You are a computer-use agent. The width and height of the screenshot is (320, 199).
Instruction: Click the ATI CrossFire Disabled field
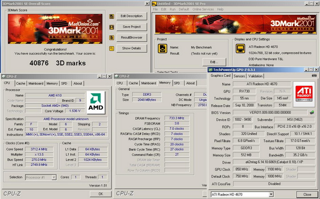[274, 184]
